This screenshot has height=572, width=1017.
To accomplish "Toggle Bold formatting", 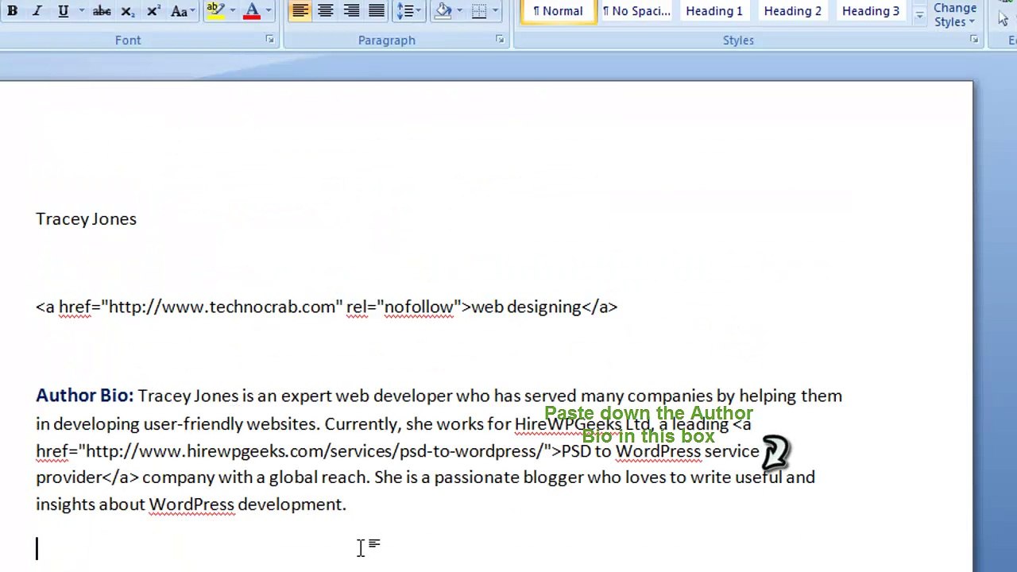I will [13, 11].
